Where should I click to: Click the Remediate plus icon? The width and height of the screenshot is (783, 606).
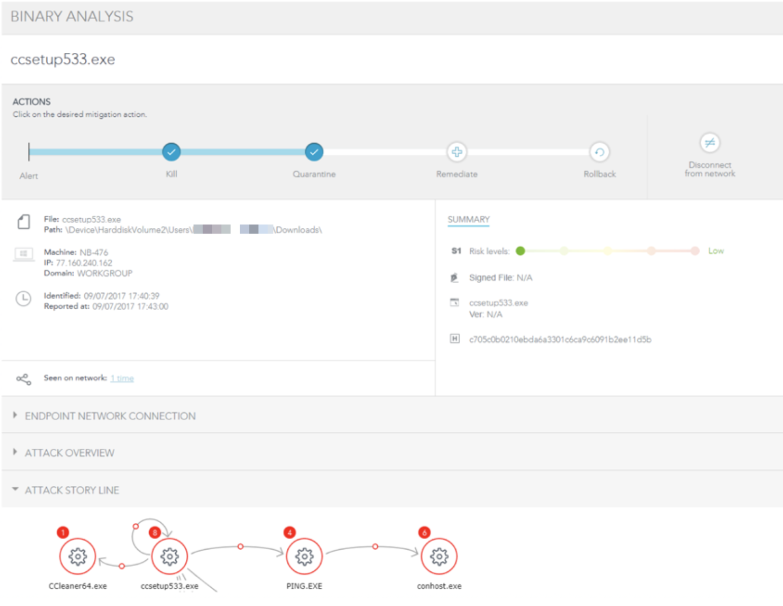(456, 152)
